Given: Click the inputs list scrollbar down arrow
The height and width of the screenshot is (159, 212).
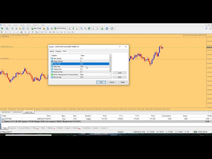Looking at the screenshot, I should 110,78.
